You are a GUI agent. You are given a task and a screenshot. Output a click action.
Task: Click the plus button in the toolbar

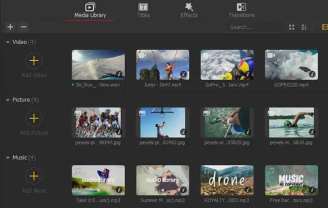[x=10, y=27]
